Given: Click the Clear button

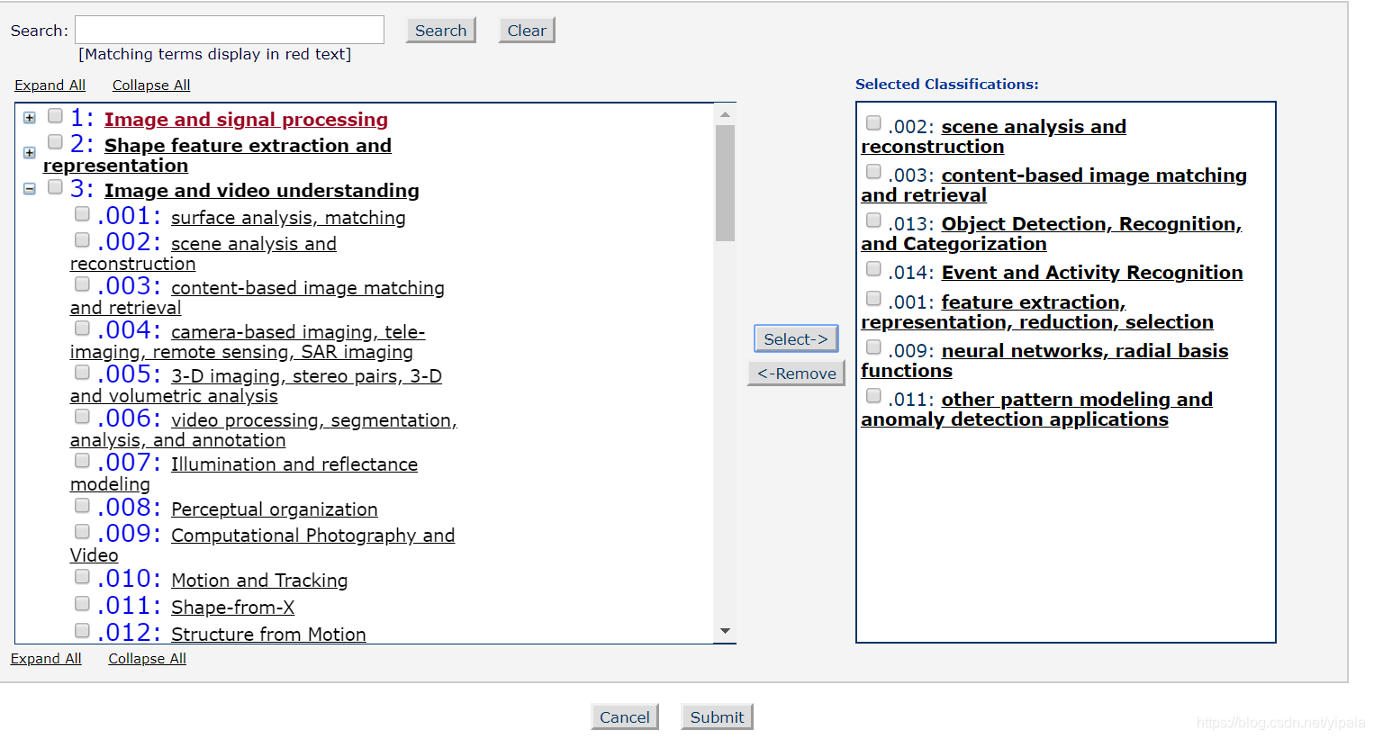Looking at the screenshot, I should [527, 31].
